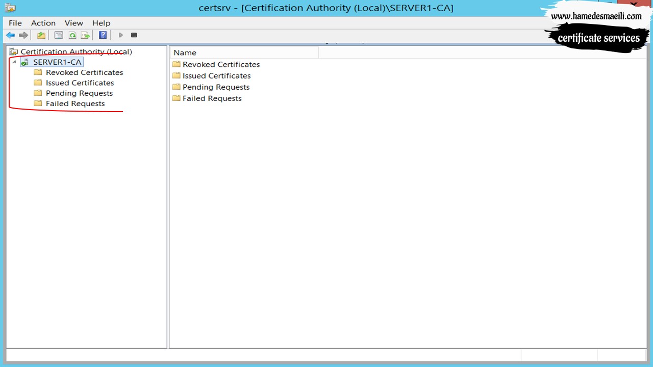Select Issued Certificates in the left tree
Image resolution: width=653 pixels, height=367 pixels.
80,83
